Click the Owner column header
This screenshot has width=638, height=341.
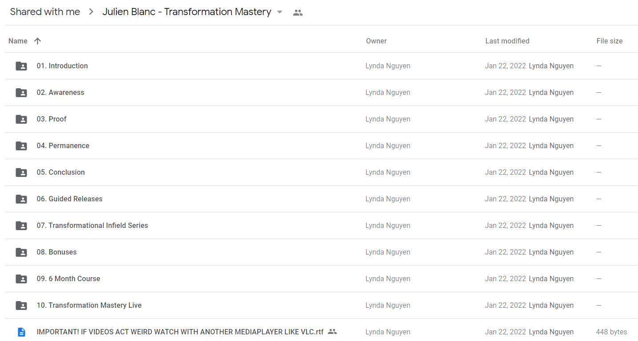click(x=376, y=41)
